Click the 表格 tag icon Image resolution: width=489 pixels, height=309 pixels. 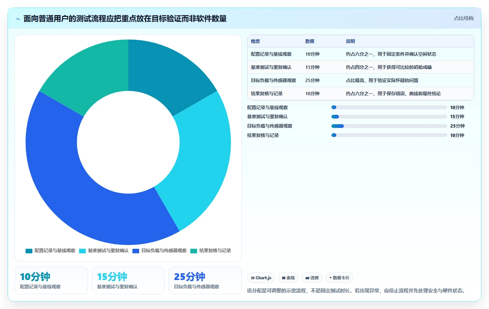tap(284, 278)
